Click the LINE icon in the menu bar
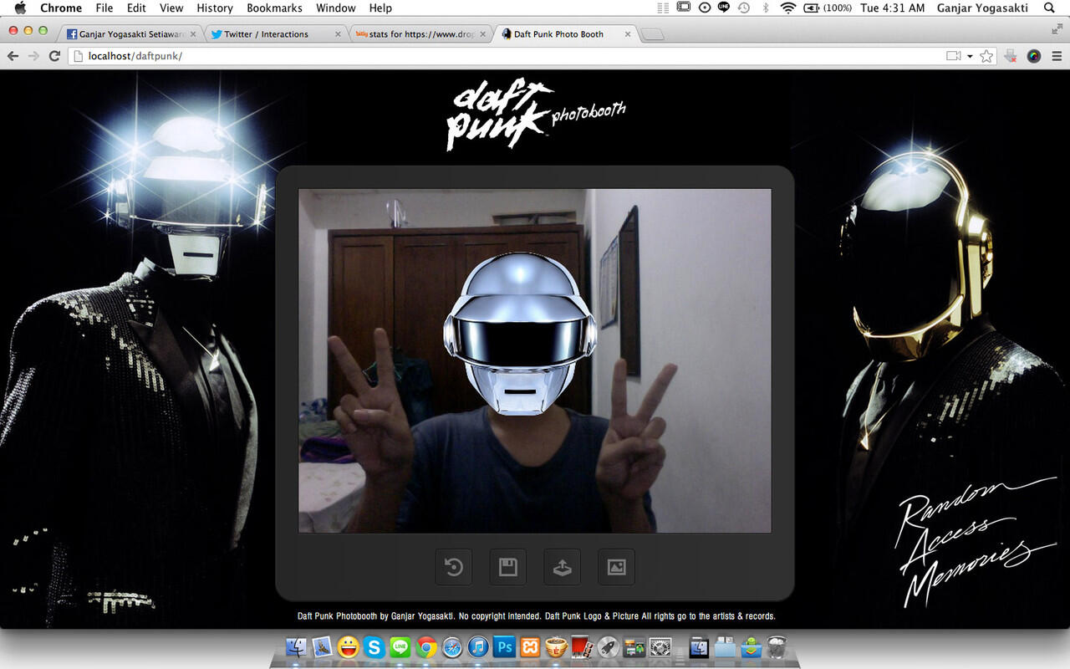The height and width of the screenshot is (669, 1070). point(724,8)
